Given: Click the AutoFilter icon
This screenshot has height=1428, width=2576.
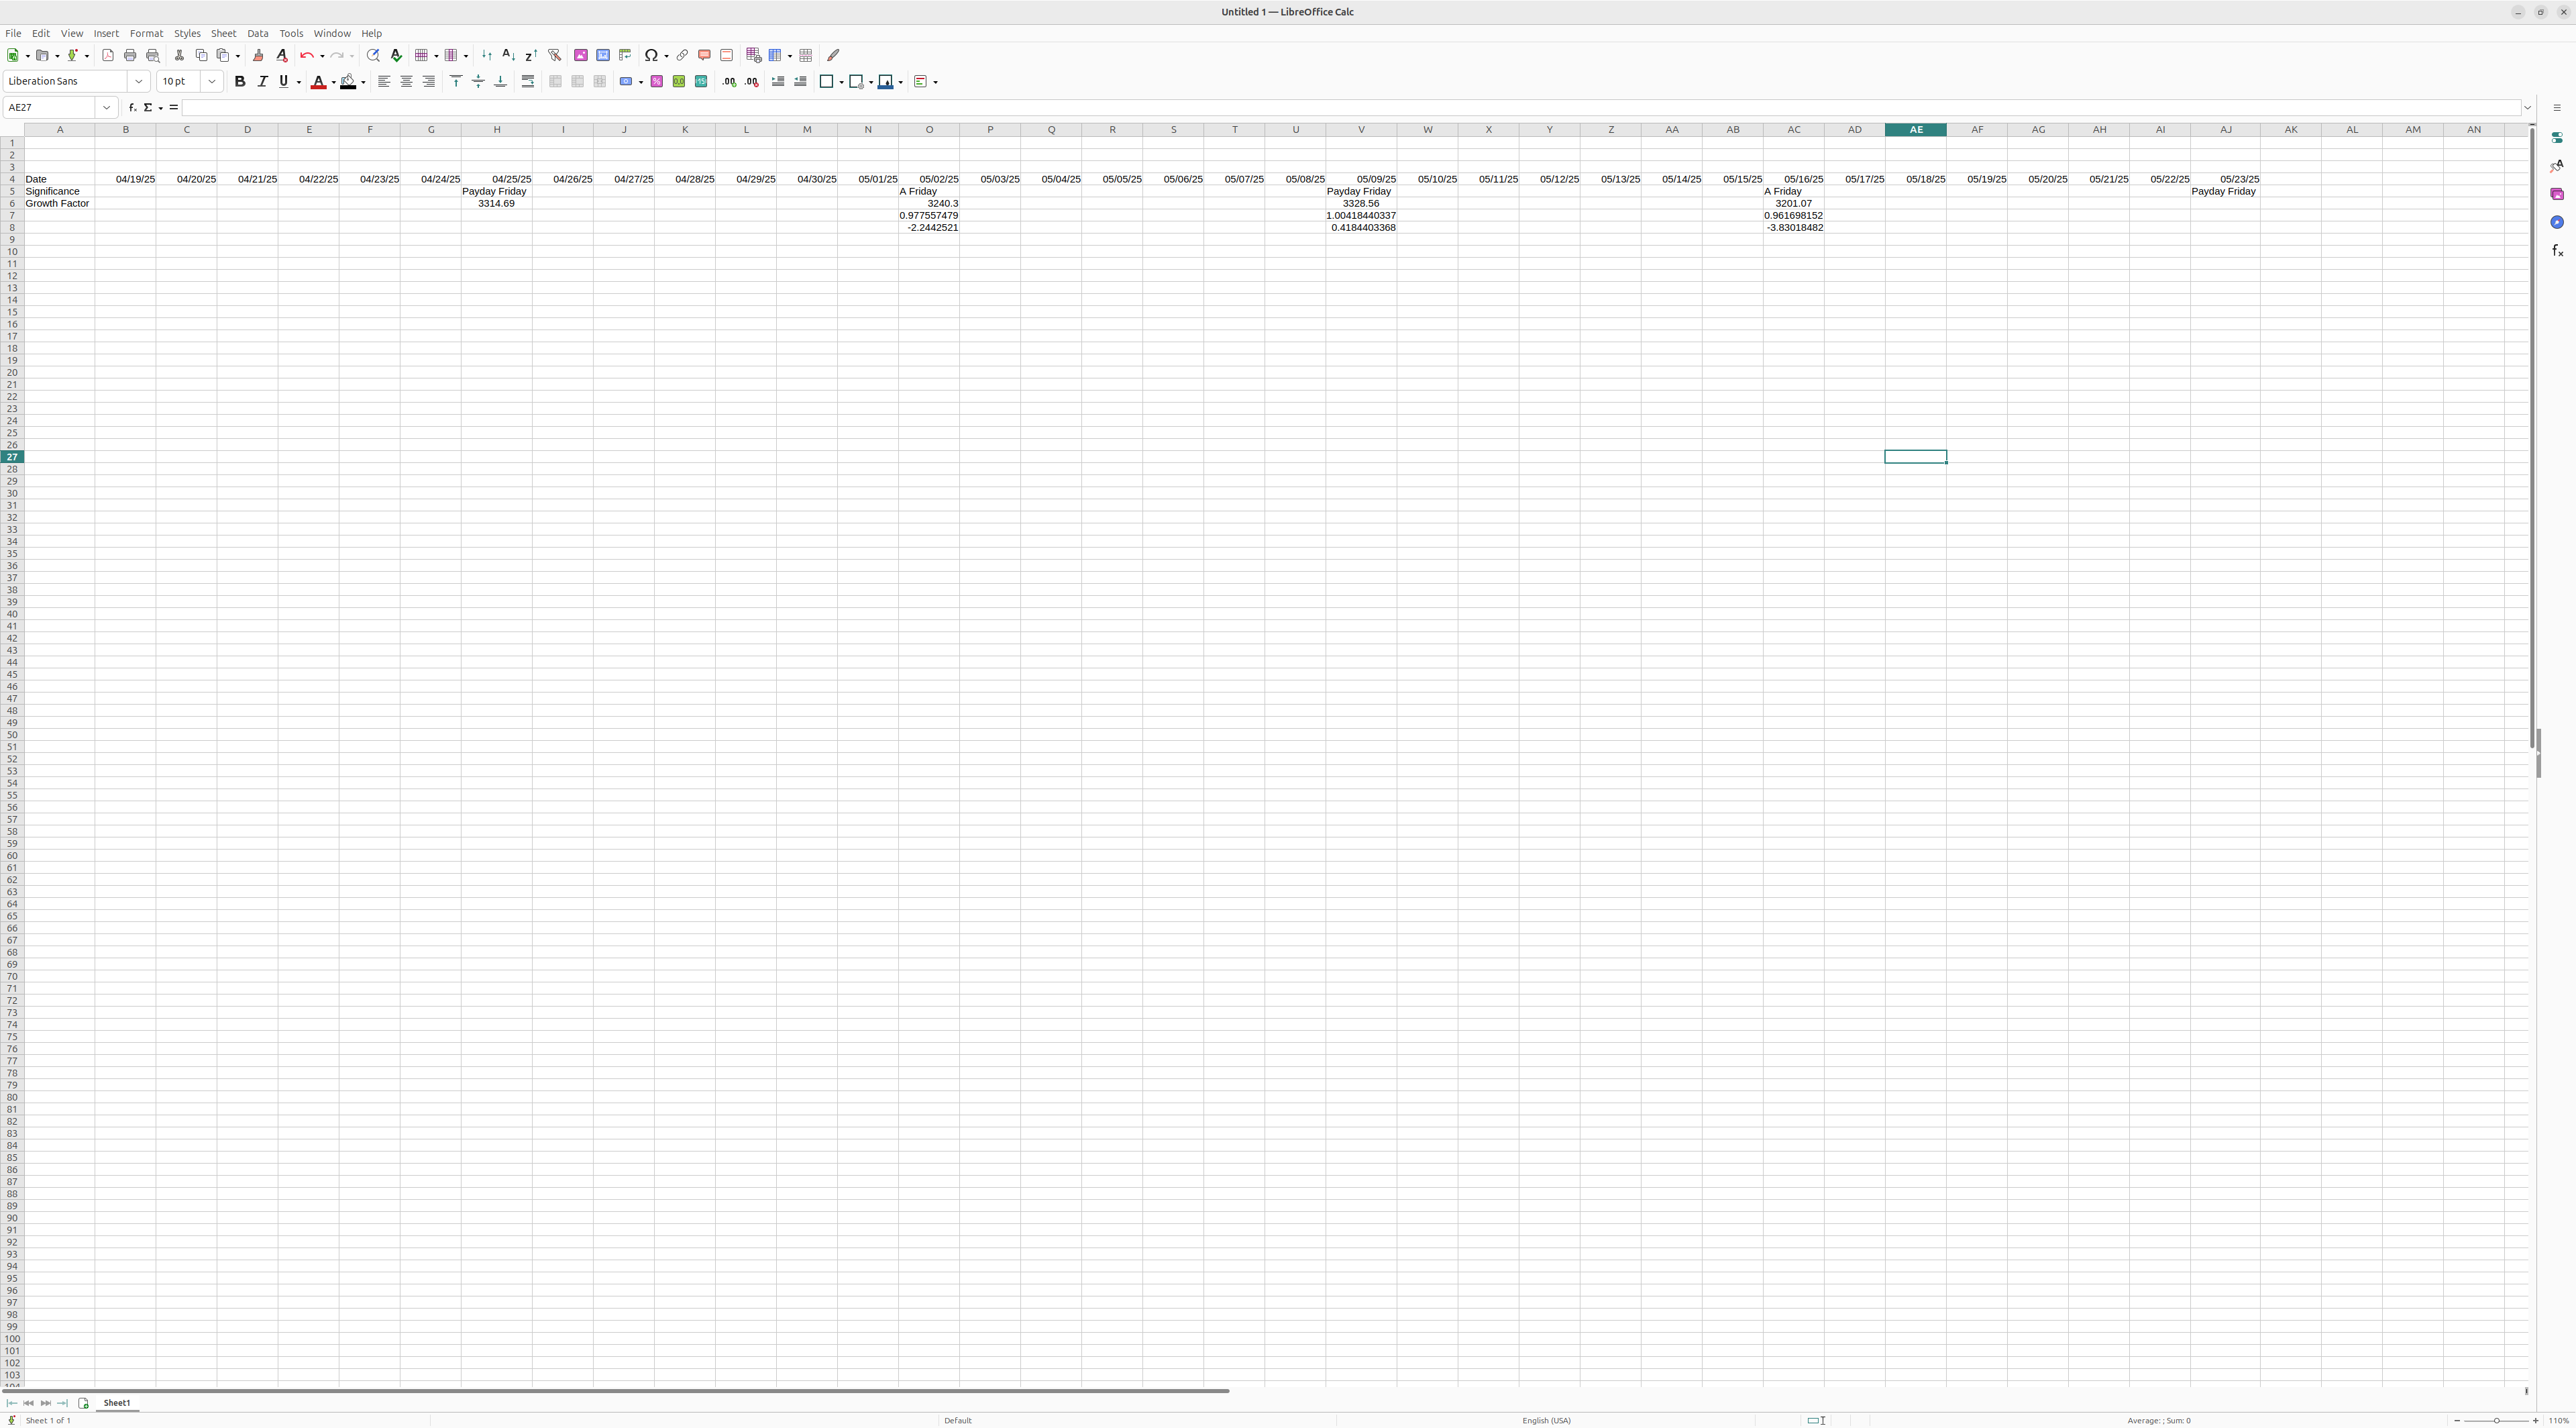Looking at the screenshot, I should [x=554, y=56].
